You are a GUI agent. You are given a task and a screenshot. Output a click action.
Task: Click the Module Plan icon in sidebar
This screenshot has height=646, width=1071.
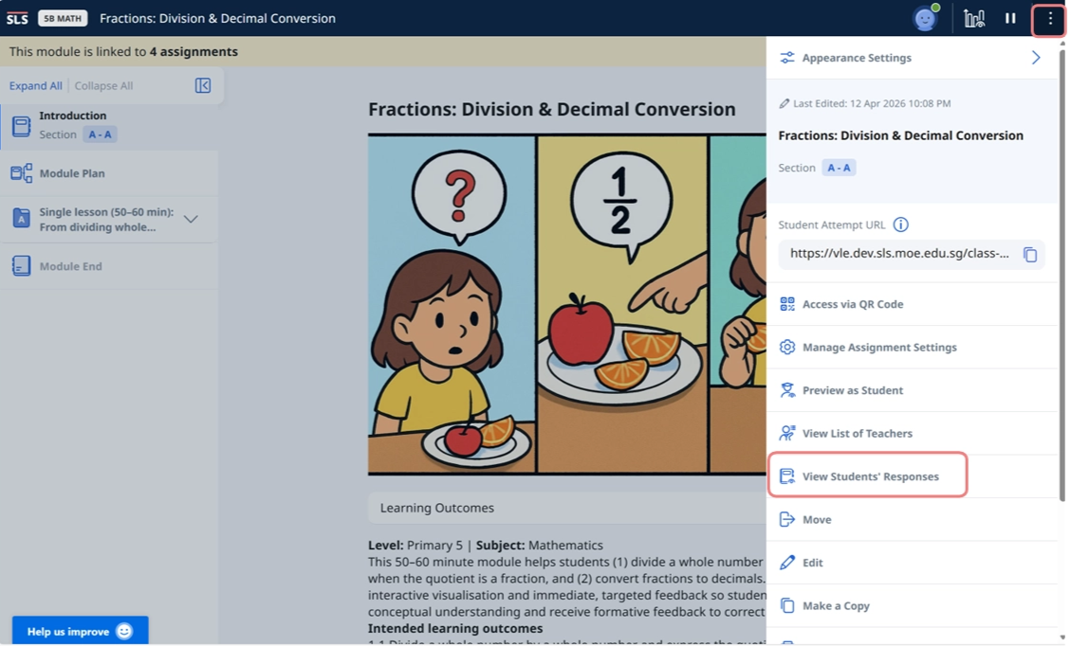(21, 172)
